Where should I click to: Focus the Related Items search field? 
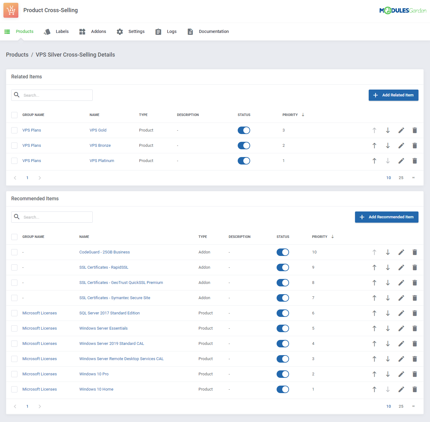[52, 95]
